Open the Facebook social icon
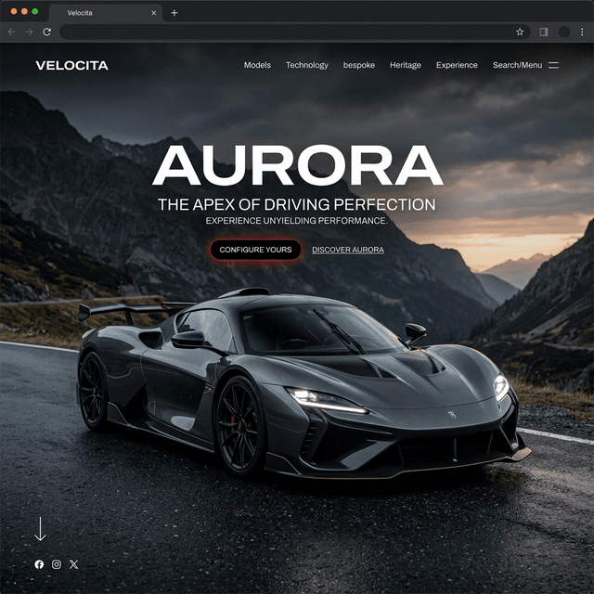The image size is (594, 594). pyautogui.click(x=39, y=564)
